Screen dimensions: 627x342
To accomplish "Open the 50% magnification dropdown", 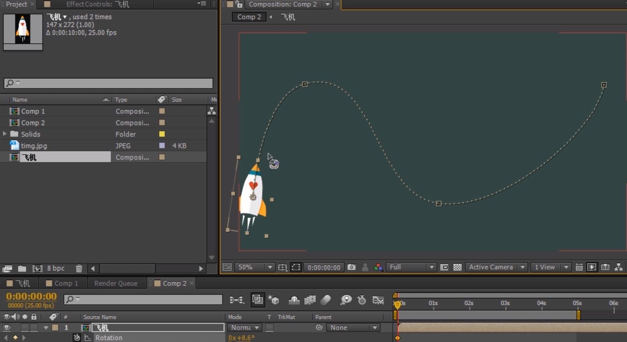I will [x=254, y=267].
